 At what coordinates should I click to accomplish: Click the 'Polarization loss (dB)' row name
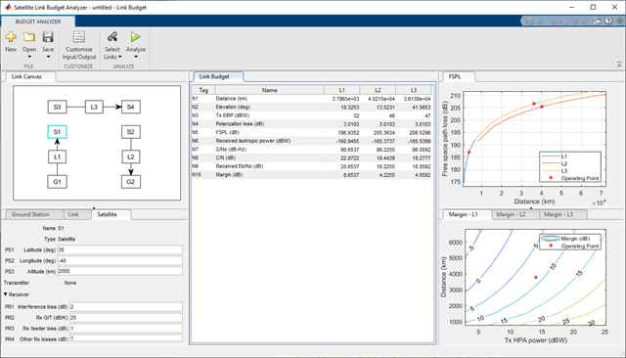[x=240, y=123]
